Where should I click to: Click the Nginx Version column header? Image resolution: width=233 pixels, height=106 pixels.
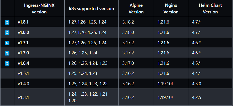click(171, 9)
